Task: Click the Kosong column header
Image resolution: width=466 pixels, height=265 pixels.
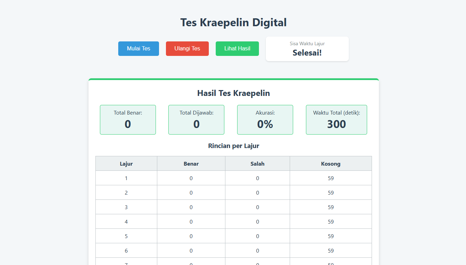Action: (331, 164)
